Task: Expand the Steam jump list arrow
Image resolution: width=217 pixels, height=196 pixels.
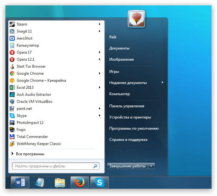Action: [100, 24]
